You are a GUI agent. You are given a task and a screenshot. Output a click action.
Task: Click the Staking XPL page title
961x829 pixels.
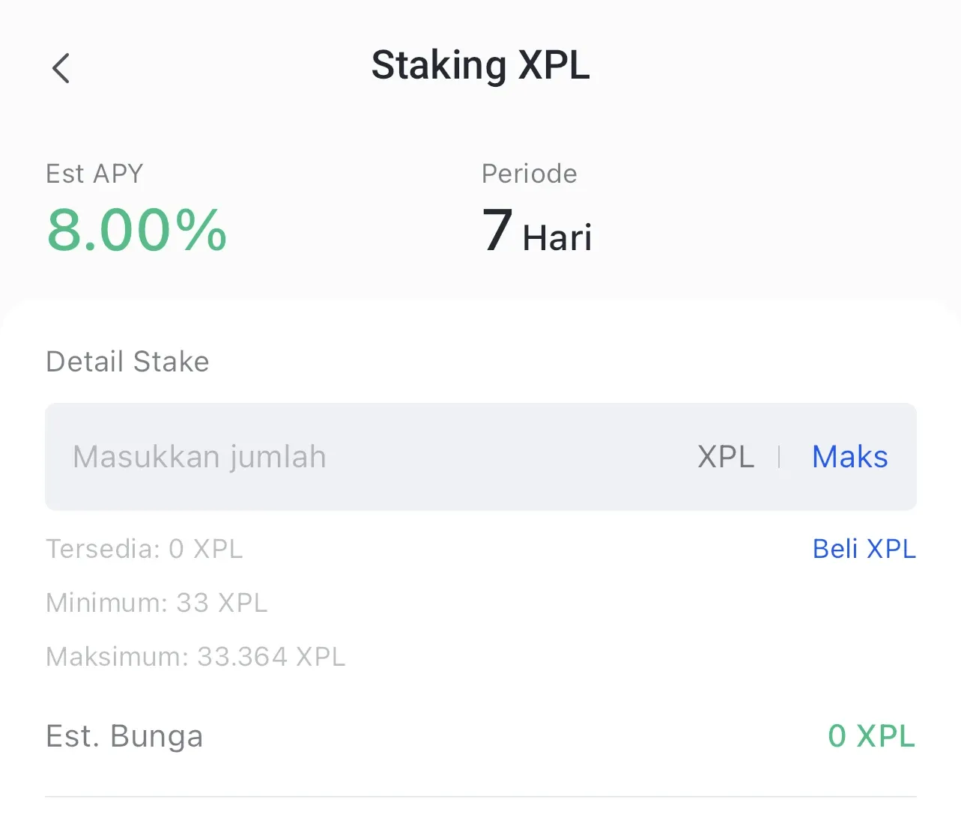coord(480,65)
